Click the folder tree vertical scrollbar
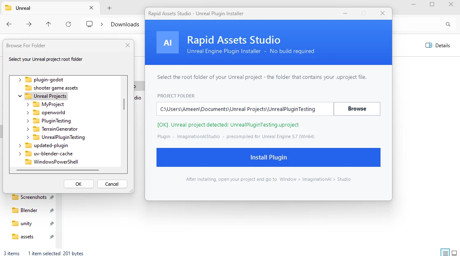This screenshot has width=460, height=256. pos(124,104)
